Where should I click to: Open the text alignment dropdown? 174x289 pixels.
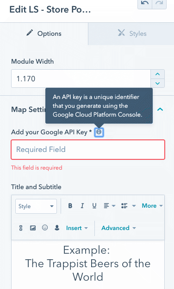pyautogui.click(x=109, y=206)
